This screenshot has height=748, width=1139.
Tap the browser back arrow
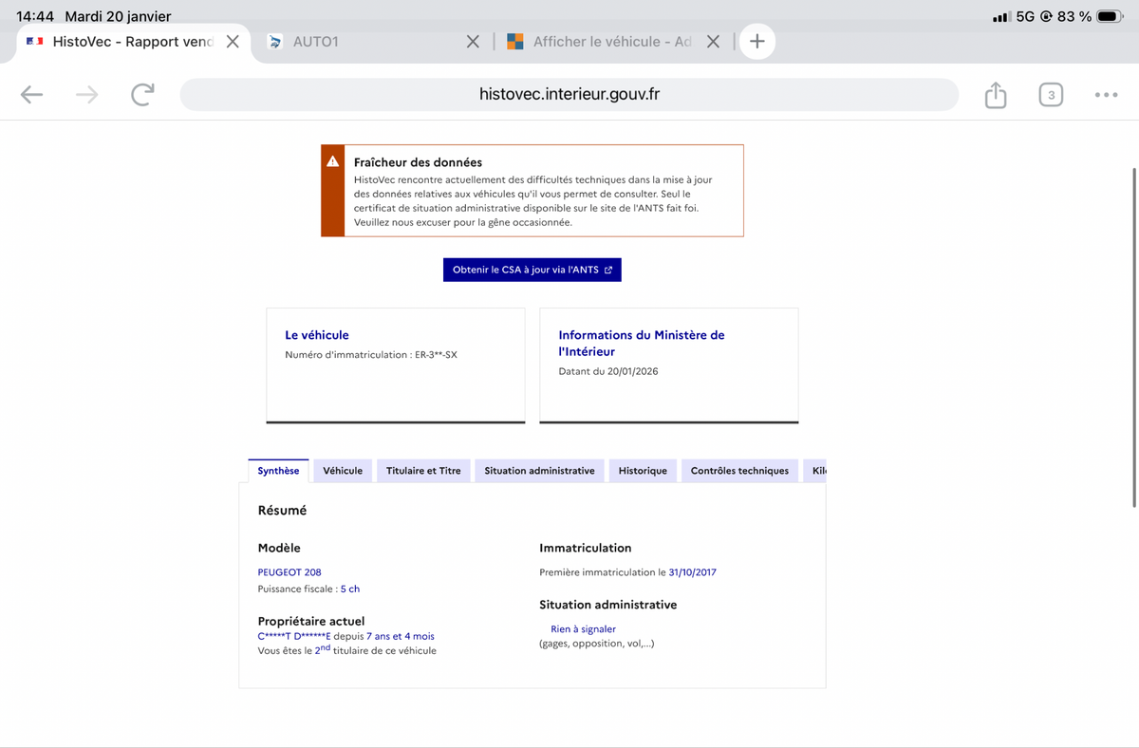click(x=31, y=94)
